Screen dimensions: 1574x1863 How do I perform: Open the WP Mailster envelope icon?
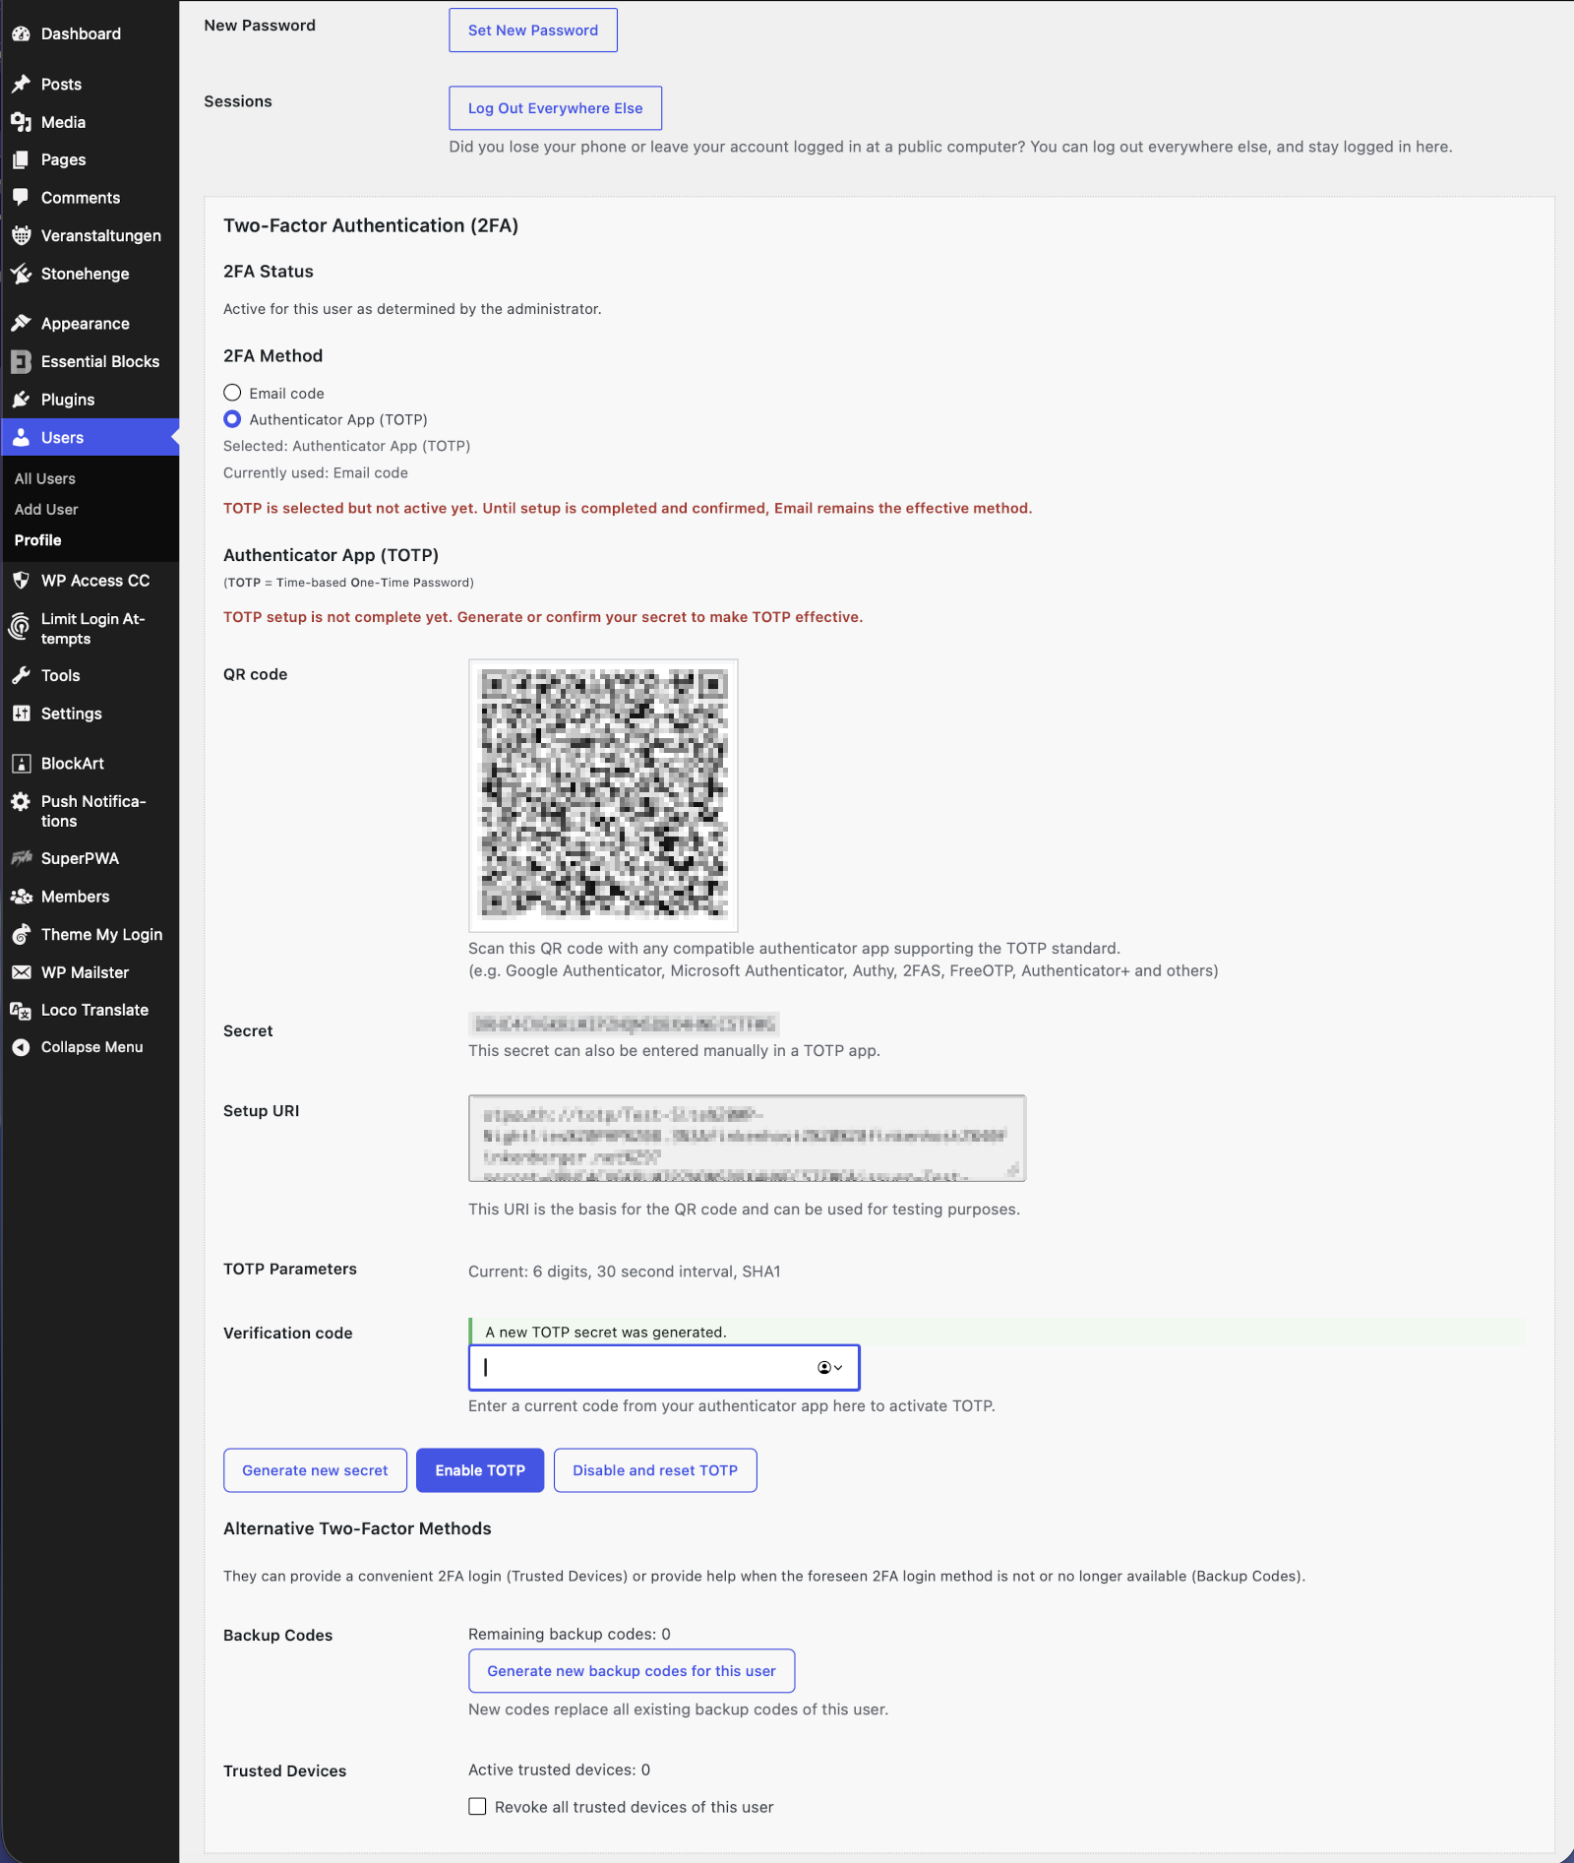click(22, 971)
